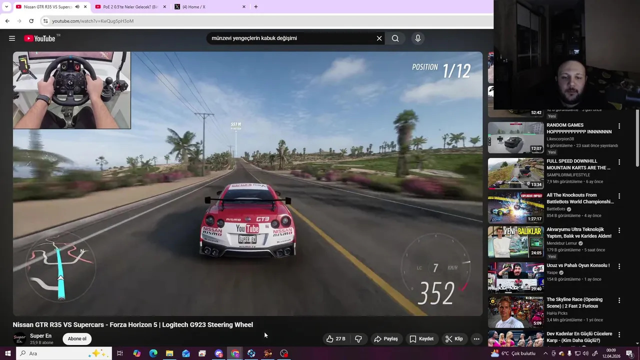640x360 pixels.
Task: Switch to the Home / X tab
Action: (210, 7)
